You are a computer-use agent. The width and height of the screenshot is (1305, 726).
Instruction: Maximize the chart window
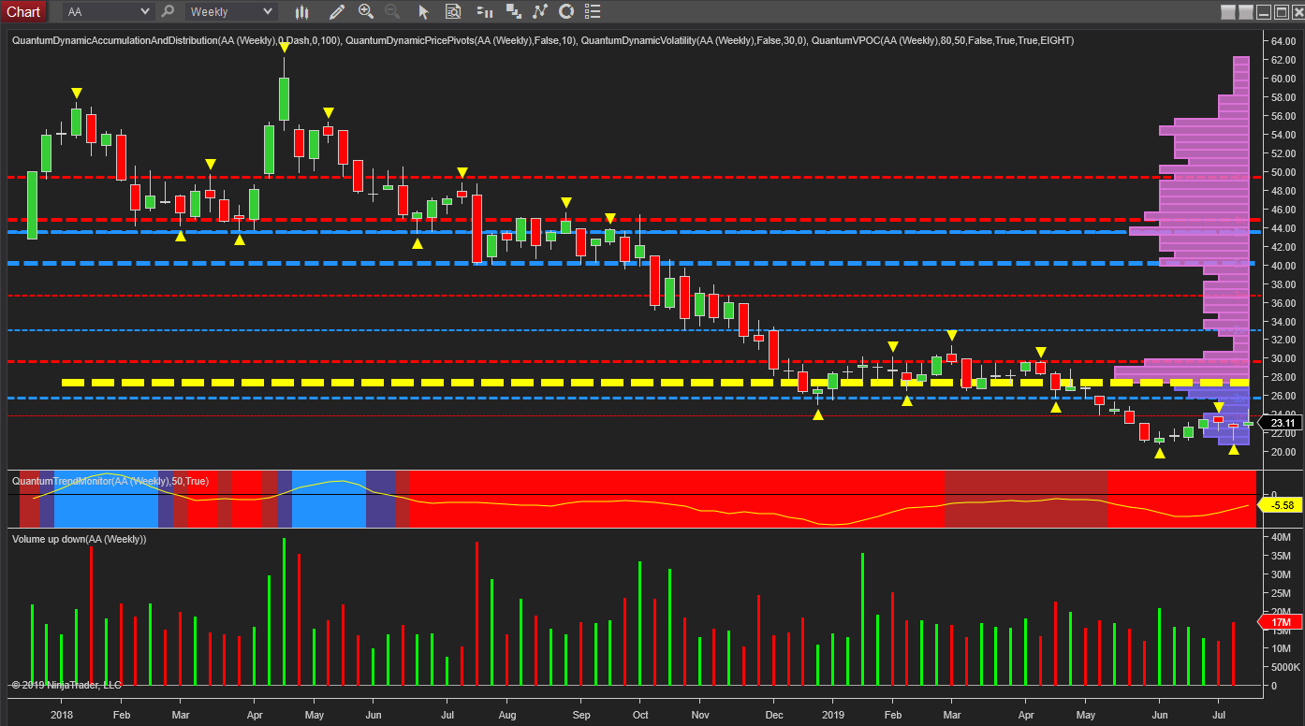click(x=1281, y=12)
